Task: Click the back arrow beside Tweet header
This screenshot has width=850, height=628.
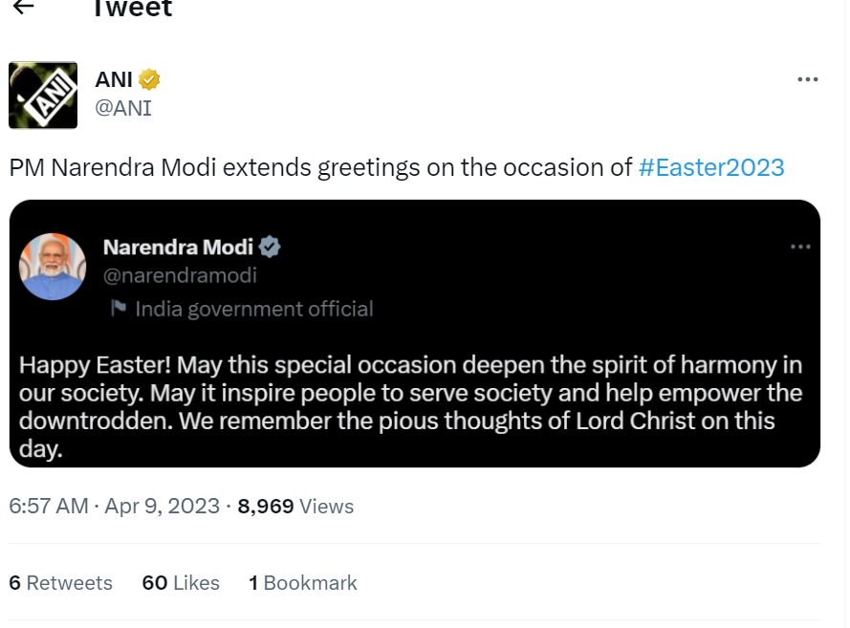Action: tap(22, 8)
